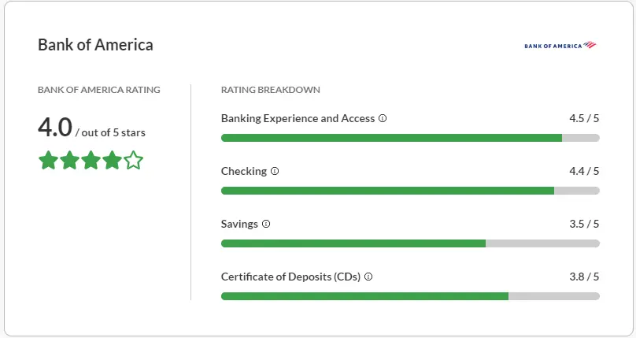Click the Certificate of Deposits rating bar
This screenshot has height=338, width=636.
pos(410,296)
